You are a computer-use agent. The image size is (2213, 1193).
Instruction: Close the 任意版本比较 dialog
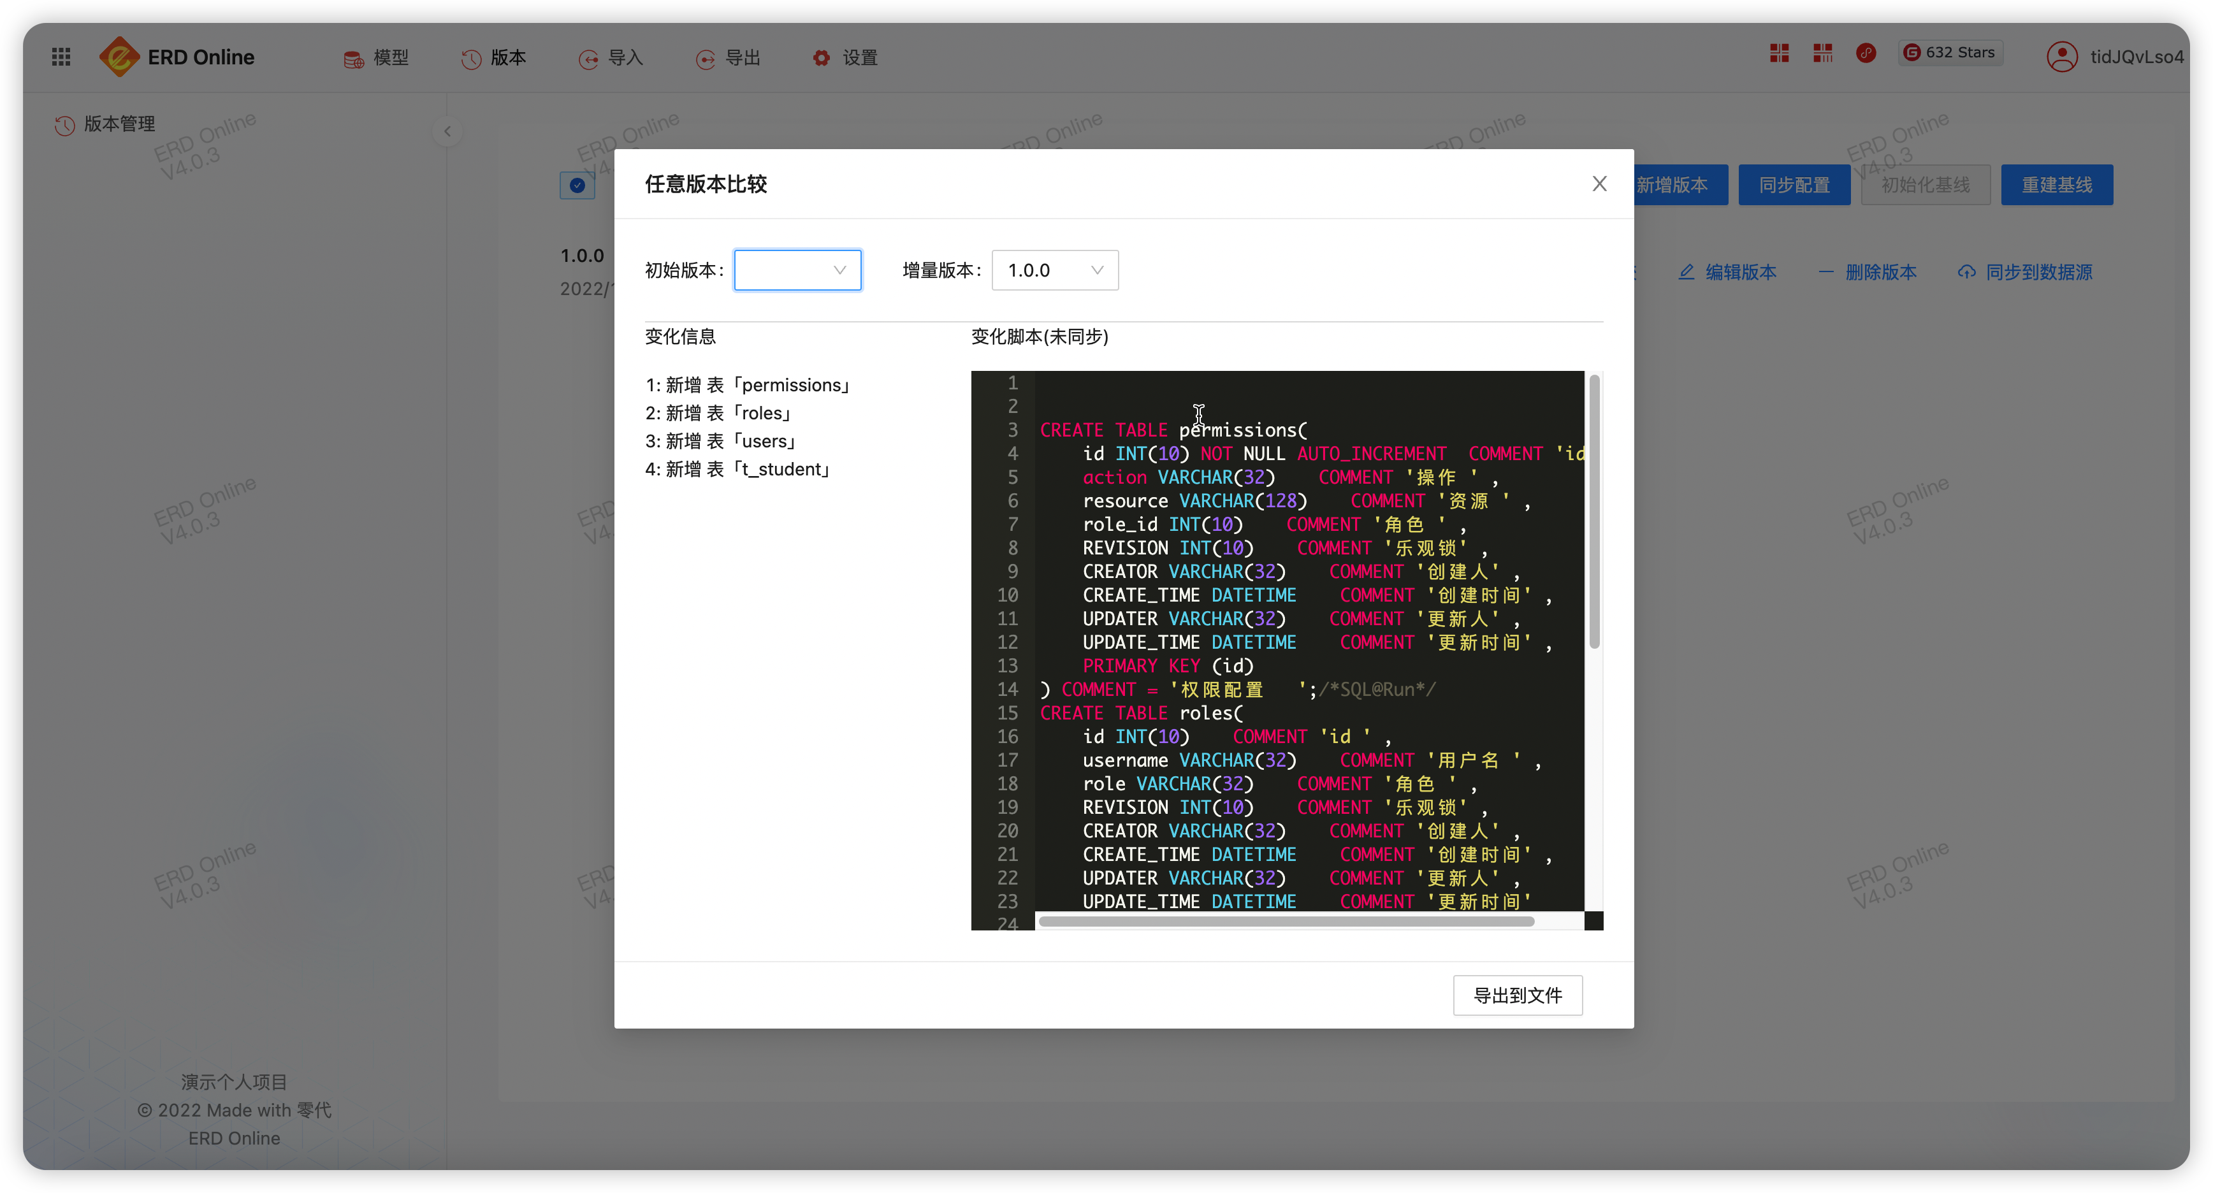1600,184
